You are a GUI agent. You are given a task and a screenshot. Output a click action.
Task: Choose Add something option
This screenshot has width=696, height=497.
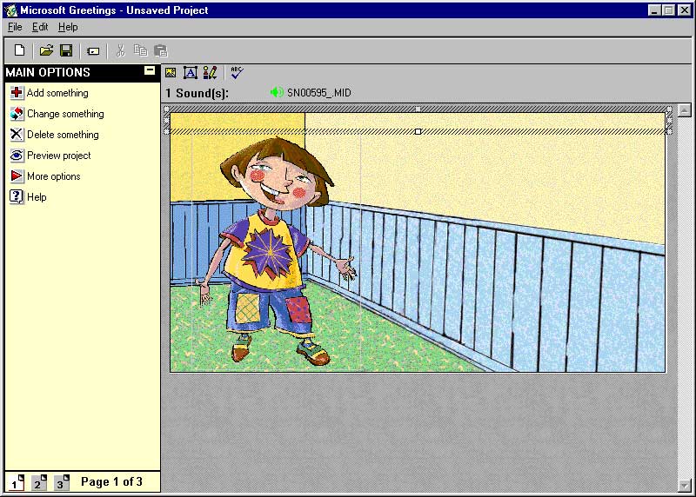pyautogui.click(x=57, y=93)
